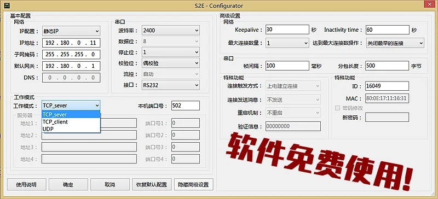Open the IP配置 dropdown

tap(71, 31)
